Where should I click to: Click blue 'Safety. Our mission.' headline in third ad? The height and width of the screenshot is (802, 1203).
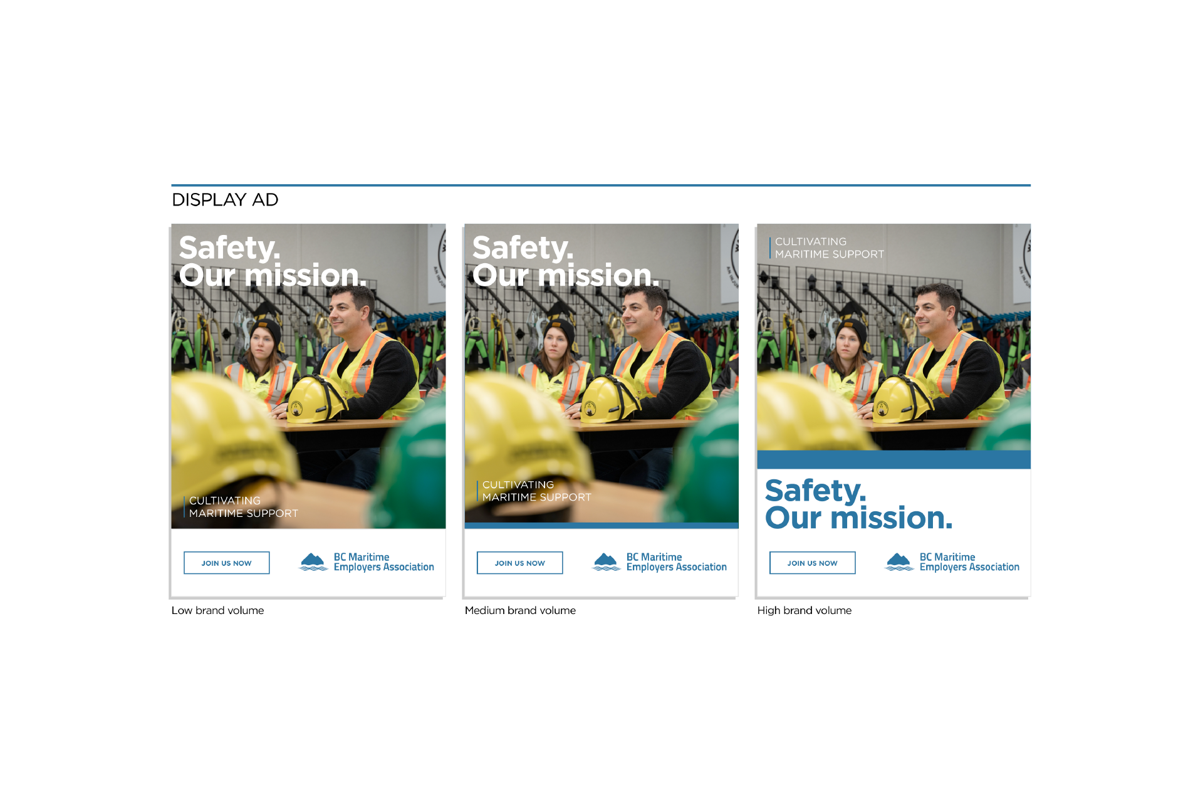(858, 504)
